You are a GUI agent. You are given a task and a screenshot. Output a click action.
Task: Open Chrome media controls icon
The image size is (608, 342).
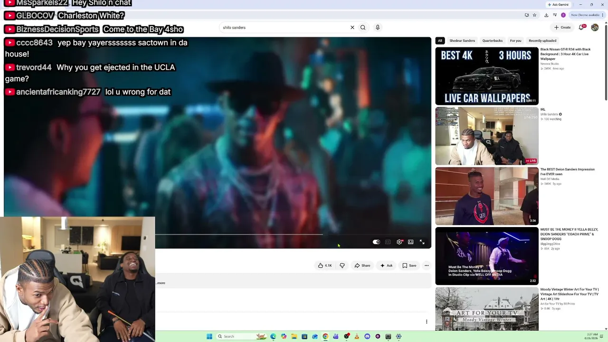point(555,15)
